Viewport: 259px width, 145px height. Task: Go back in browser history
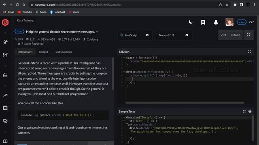4,4
